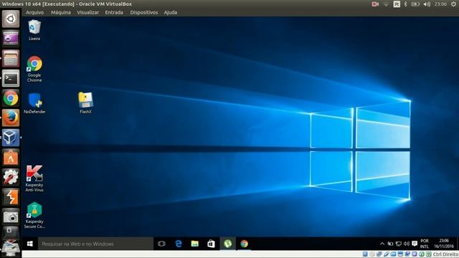Open Task View on the Windows taskbar

(161, 244)
